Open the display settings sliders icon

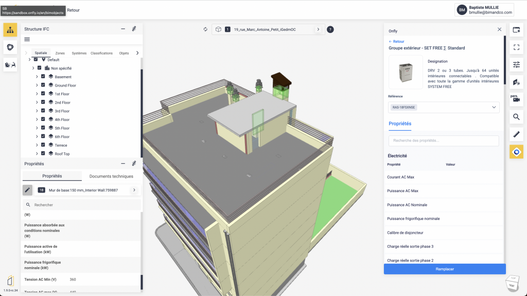[x=516, y=64]
